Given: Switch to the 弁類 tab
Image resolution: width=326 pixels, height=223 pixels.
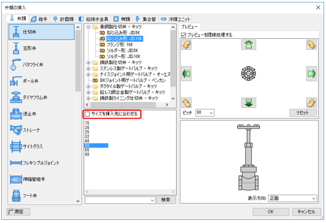Looking at the screenshot, I should [x=18, y=19].
